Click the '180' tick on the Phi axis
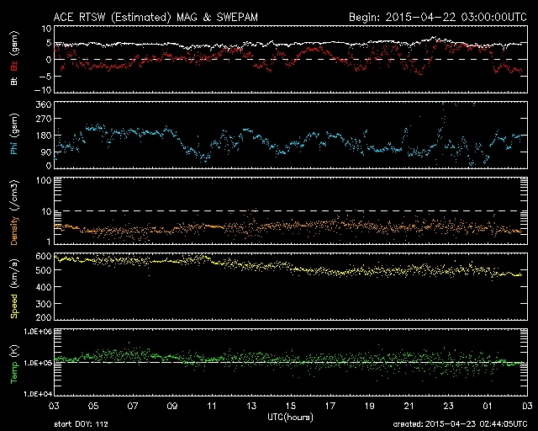 click(x=44, y=136)
